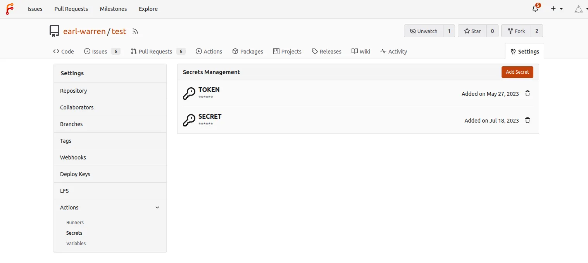Viewport: 588px width, 263px height.
Task: Switch to the Pull Requests repo tab
Action: tap(155, 52)
